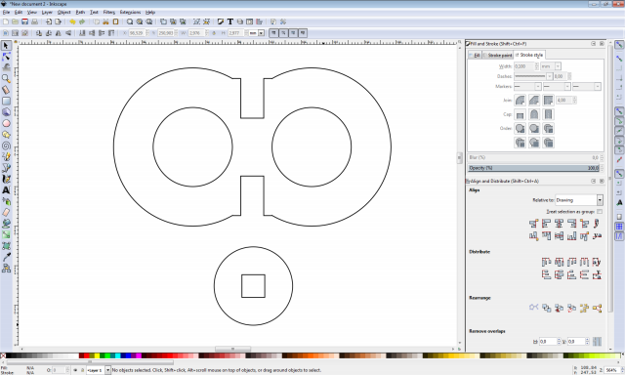Open the Extensions menu
Viewport: 625px width, 375px height.
(x=130, y=13)
